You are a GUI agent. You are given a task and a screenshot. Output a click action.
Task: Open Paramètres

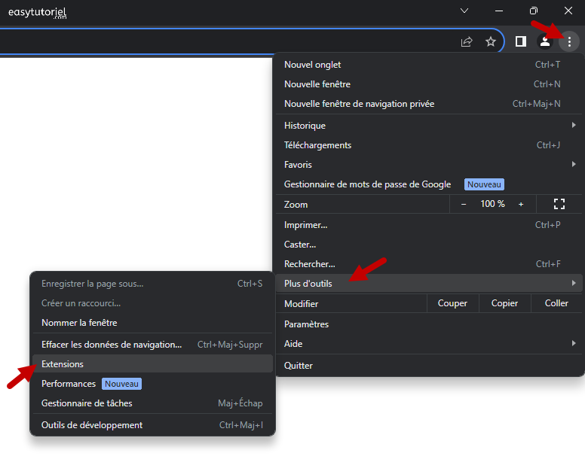(x=429, y=324)
